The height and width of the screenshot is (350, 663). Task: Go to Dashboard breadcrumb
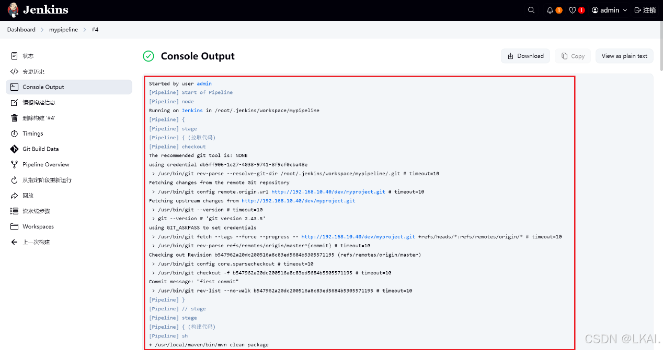click(21, 30)
